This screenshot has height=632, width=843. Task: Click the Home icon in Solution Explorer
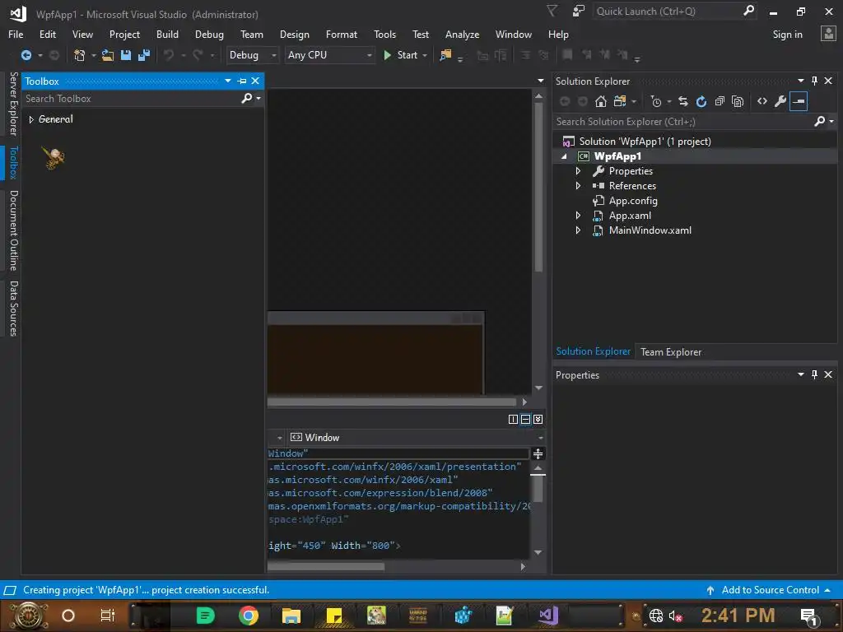pos(601,101)
